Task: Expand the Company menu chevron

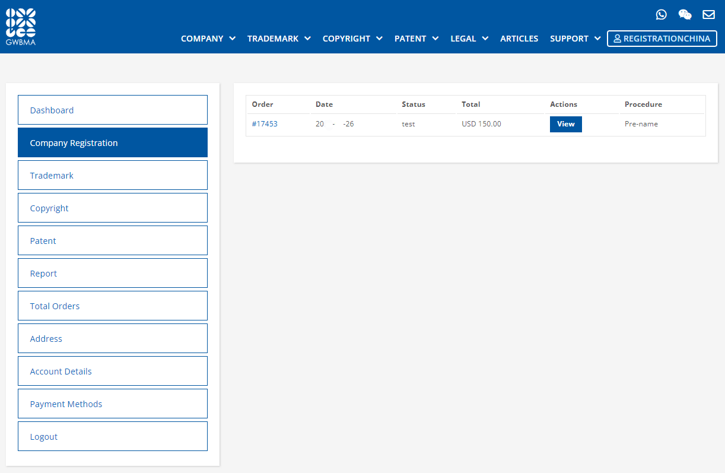Action: point(233,39)
